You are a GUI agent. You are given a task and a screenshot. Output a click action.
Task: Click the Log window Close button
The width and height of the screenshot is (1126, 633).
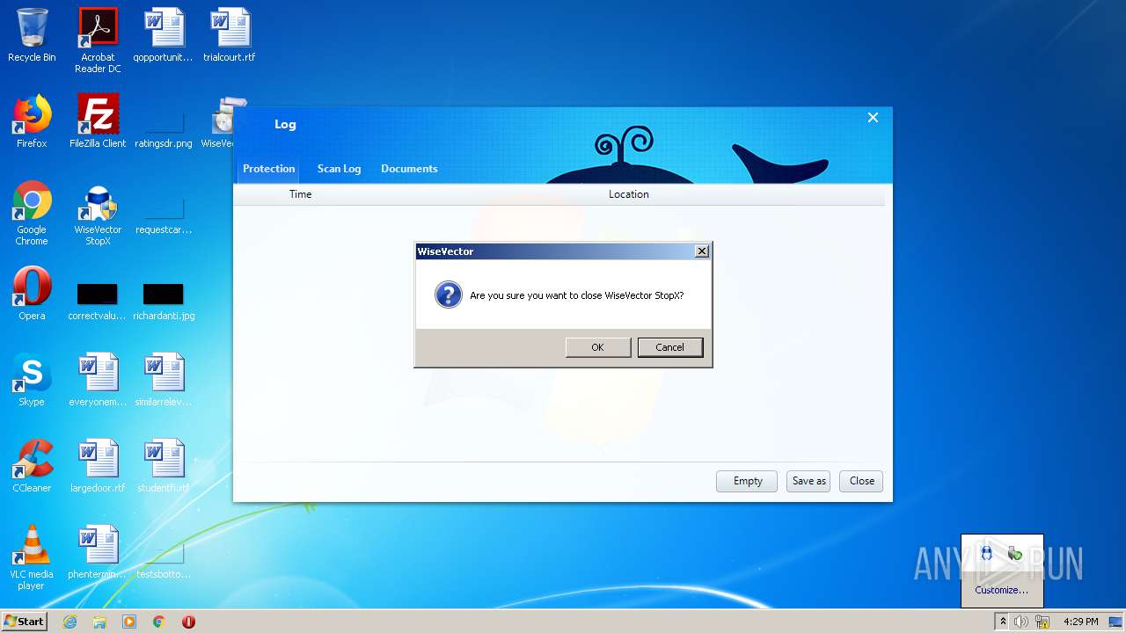[x=861, y=481]
